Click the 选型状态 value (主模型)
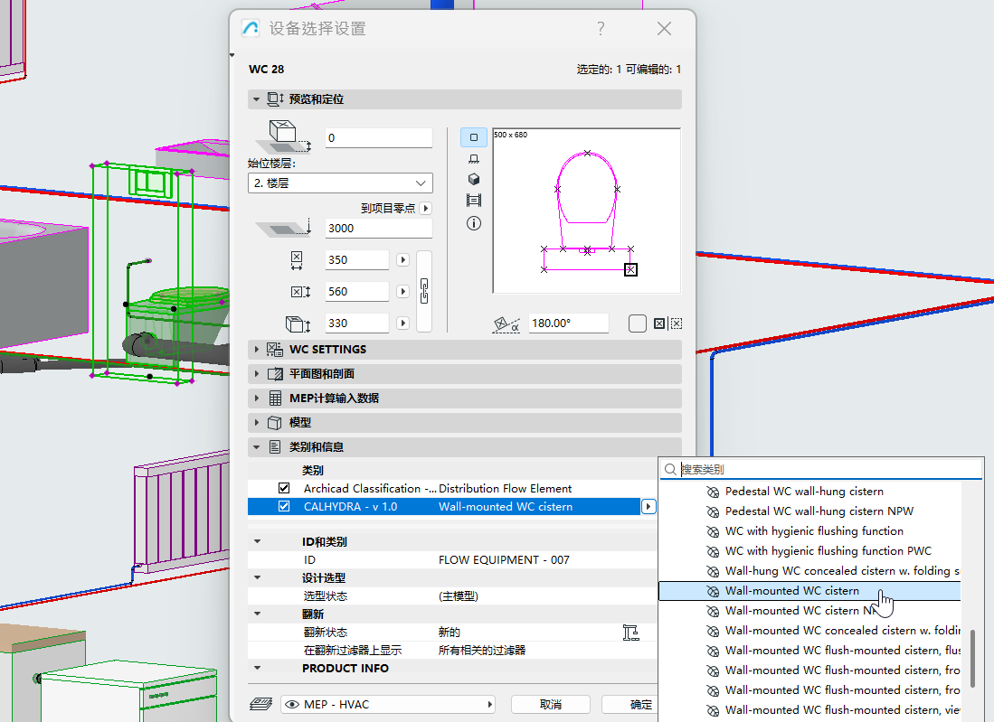This screenshot has height=722, width=994. (458, 596)
